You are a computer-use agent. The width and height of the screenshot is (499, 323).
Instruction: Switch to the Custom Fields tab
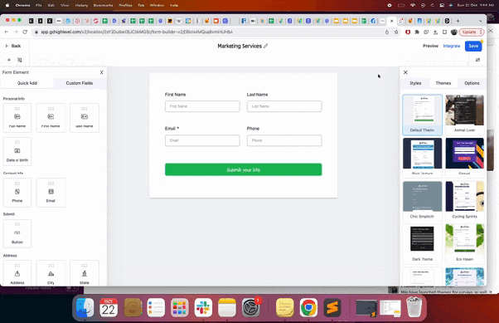tap(80, 83)
